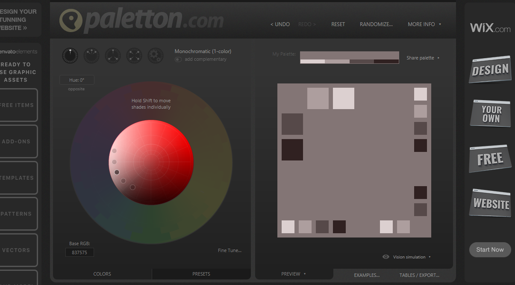Click the DESIGN banner image
515x285 pixels.
coord(490,69)
